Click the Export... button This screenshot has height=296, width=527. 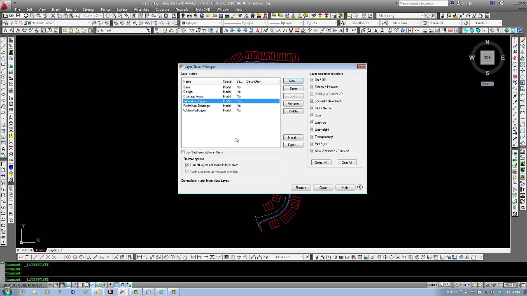pyautogui.click(x=293, y=145)
